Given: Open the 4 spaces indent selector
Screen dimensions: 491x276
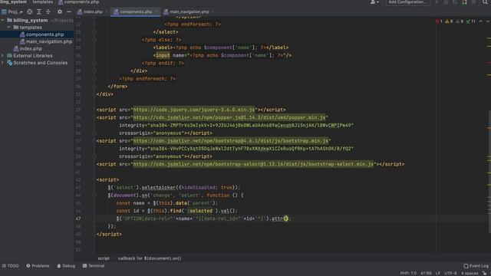Looking at the screenshot, I should pyautogui.click(x=470, y=273).
